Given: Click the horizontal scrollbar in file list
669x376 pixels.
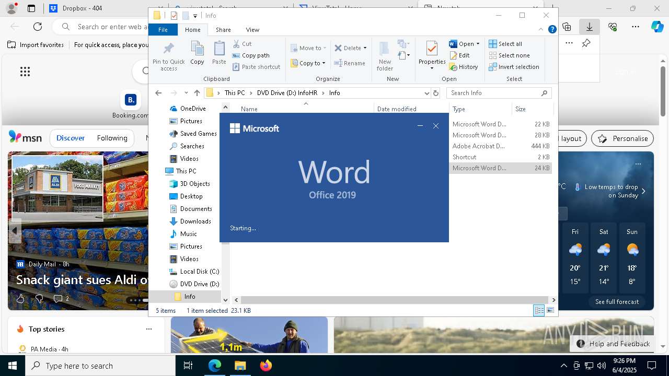Looking at the screenshot, I should coord(395,300).
